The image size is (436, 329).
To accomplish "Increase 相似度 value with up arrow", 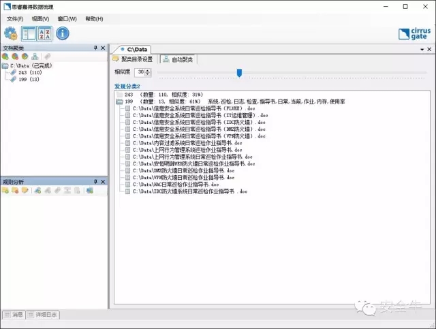I will pyautogui.click(x=148, y=70).
